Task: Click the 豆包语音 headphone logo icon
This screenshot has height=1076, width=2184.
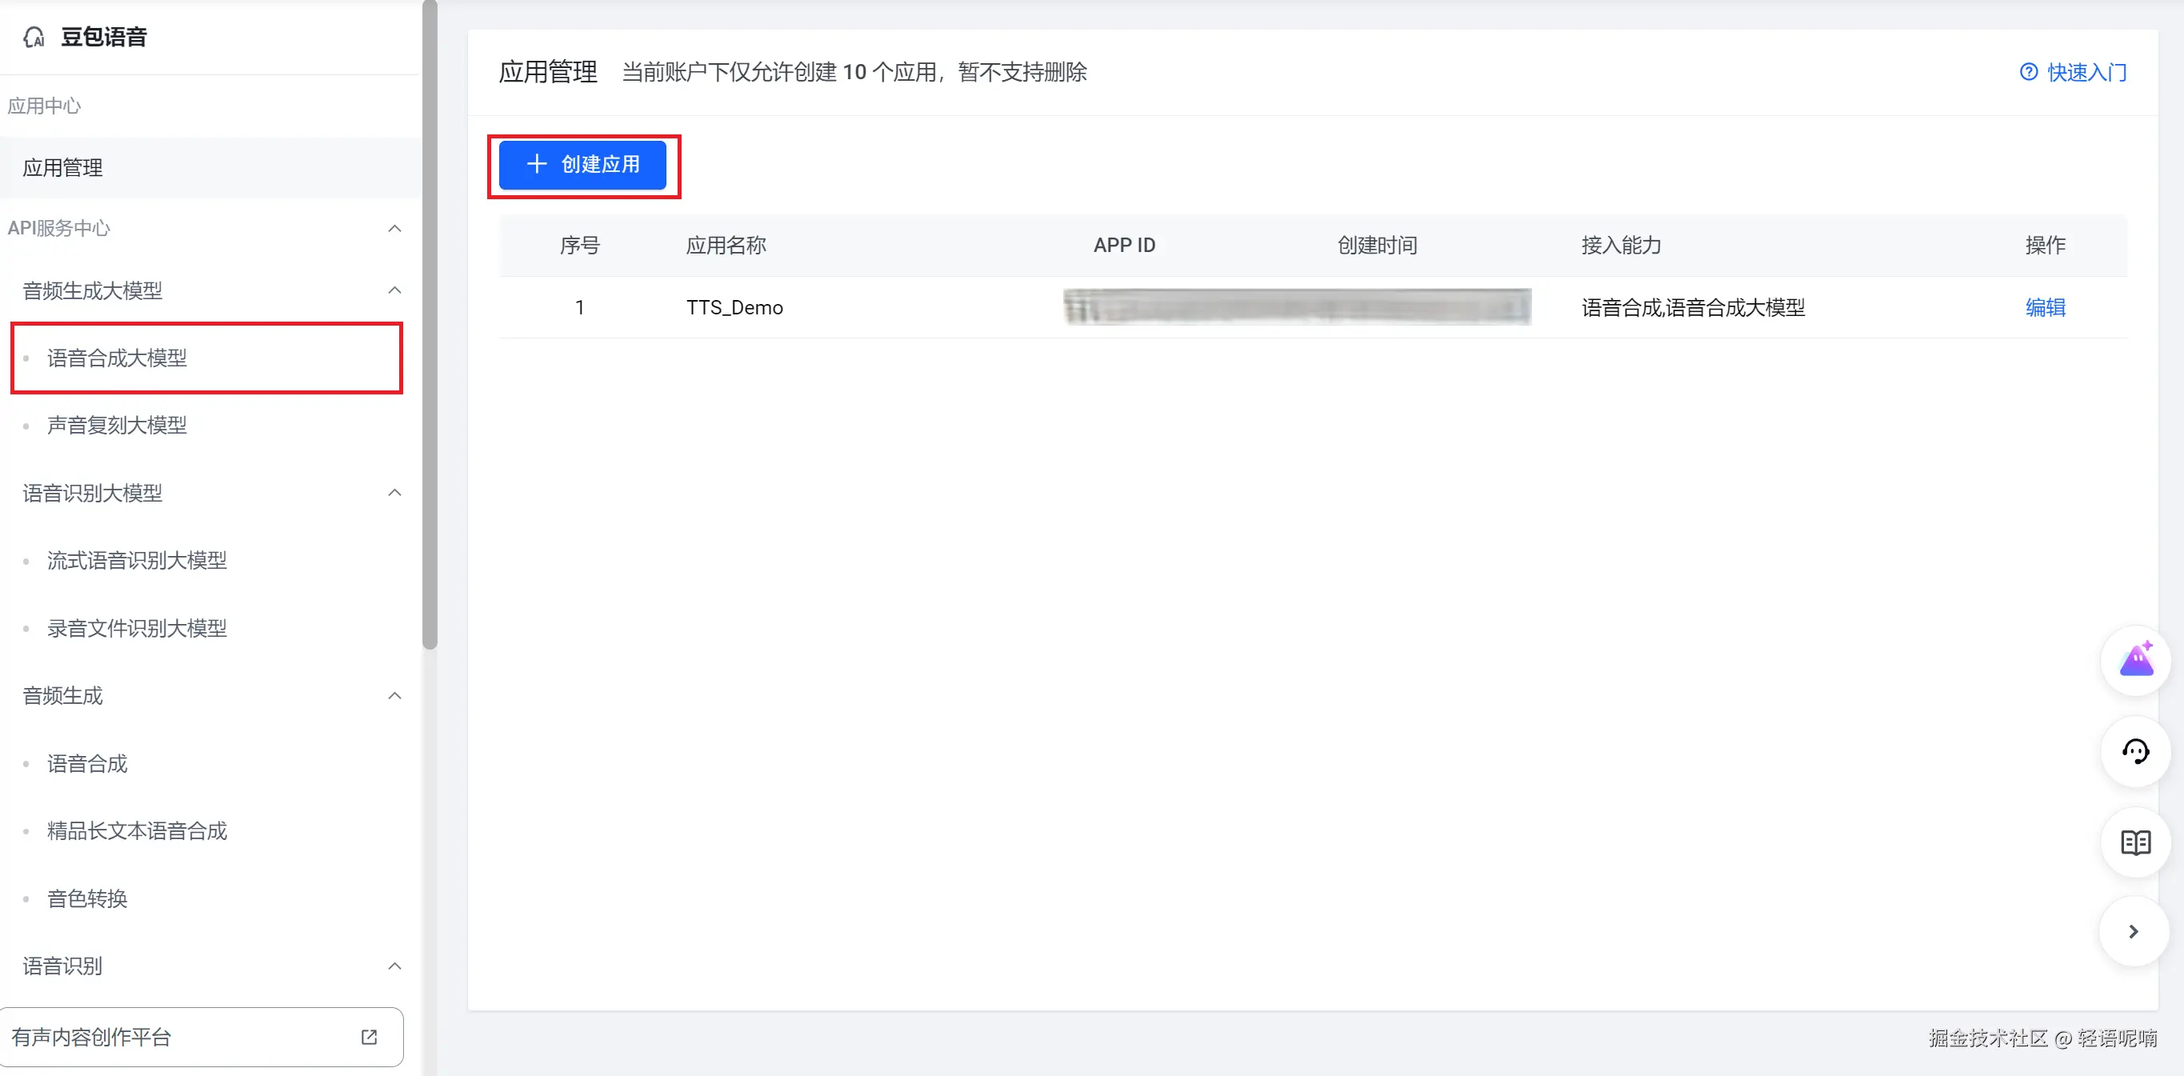Action: 34,37
